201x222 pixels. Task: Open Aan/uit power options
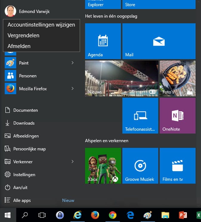(16, 187)
